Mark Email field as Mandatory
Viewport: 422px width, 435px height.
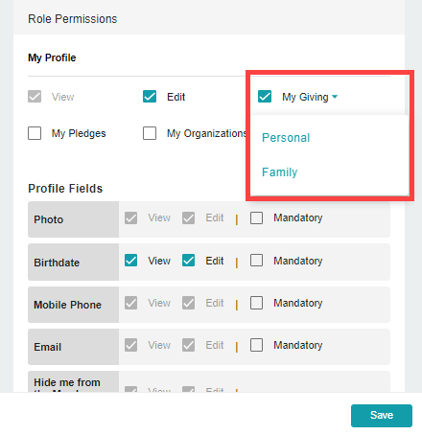tap(256, 345)
